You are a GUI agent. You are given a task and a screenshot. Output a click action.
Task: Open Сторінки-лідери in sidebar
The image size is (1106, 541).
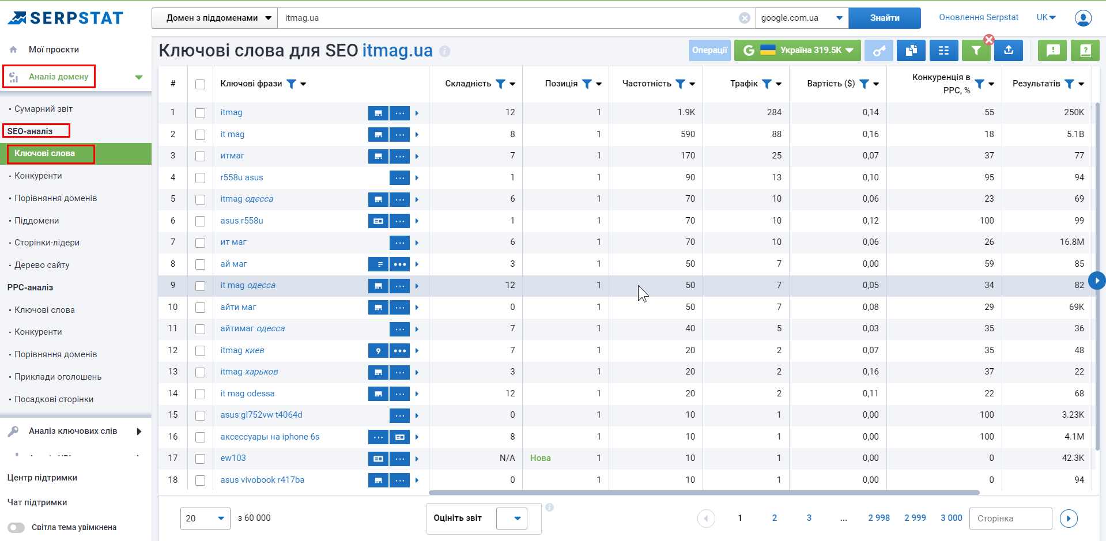click(47, 243)
